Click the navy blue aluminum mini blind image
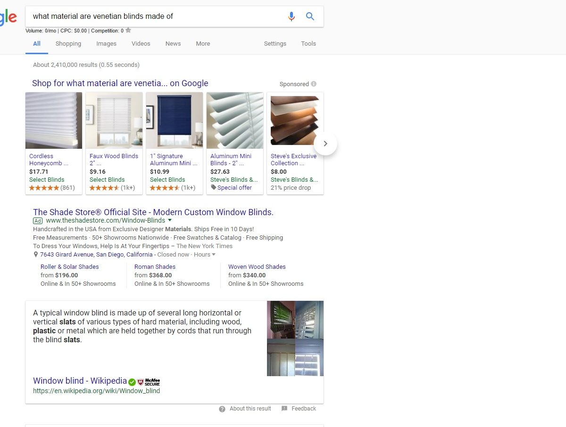 pos(175,121)
